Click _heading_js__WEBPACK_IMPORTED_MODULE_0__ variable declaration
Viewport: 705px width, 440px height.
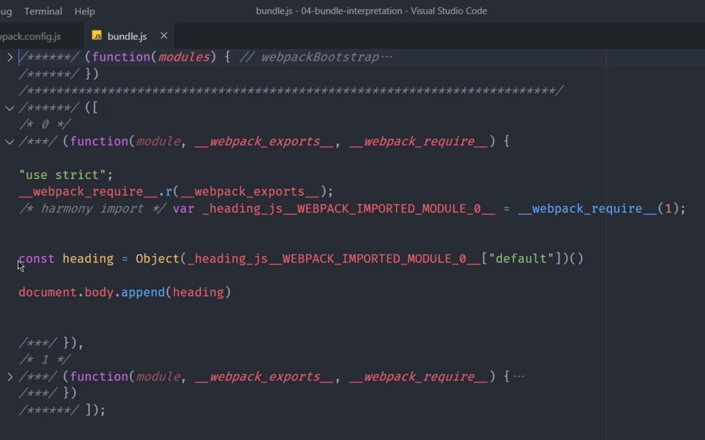tap(349, 209)
